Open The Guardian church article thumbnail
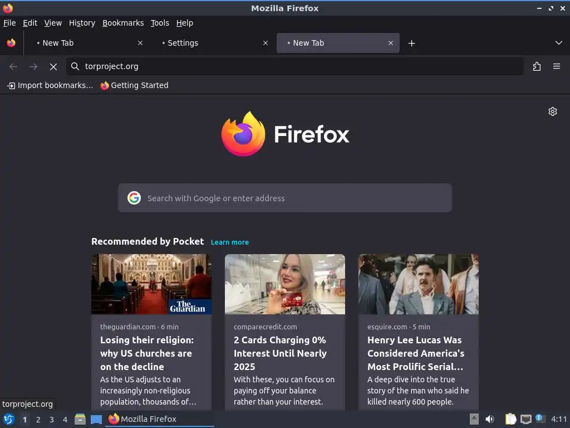Screen dimensions: 570x428 pyautogui.click(x=151, y=284)
